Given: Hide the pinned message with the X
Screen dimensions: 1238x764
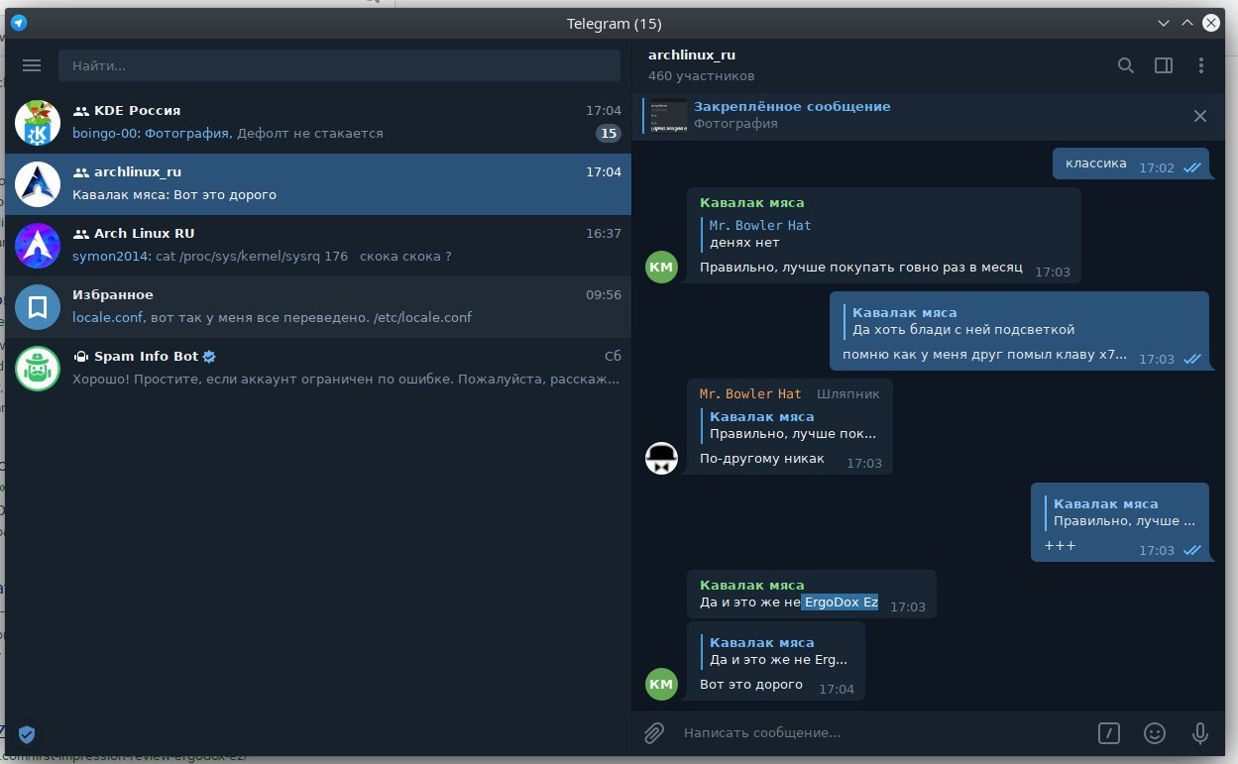Looking at the screenshot, I should (1200, 116).
